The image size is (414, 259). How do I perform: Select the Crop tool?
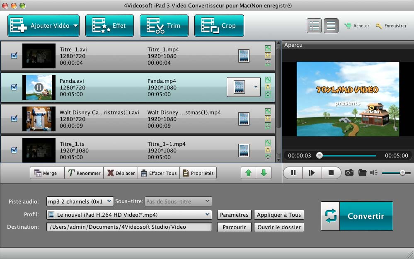pyautogui.click(x=219, y=26)
